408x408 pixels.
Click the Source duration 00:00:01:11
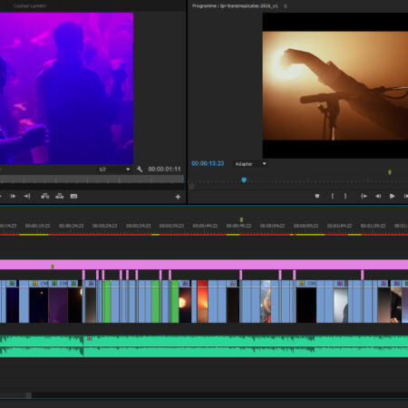(164, 170)
